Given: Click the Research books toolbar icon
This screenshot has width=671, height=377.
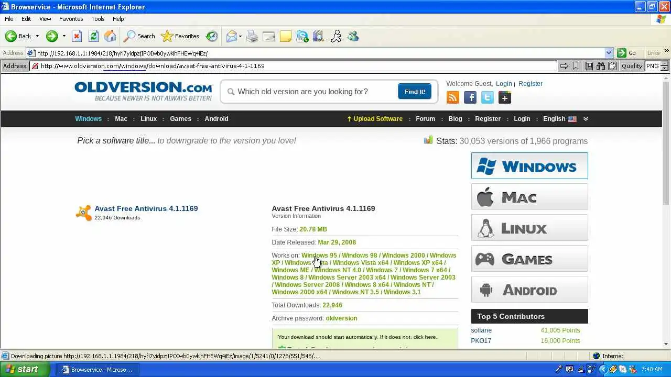Looking at the screenshot, I should click(319, 36).
